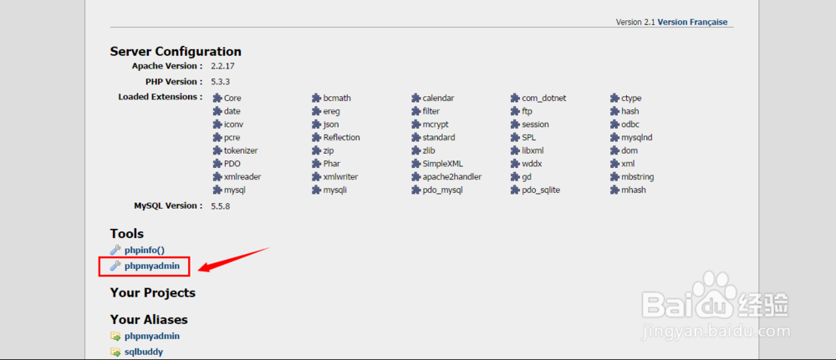Viewport: 836px width, 360px height.
Task: Select the gd extension text
Action: (527, 177)
